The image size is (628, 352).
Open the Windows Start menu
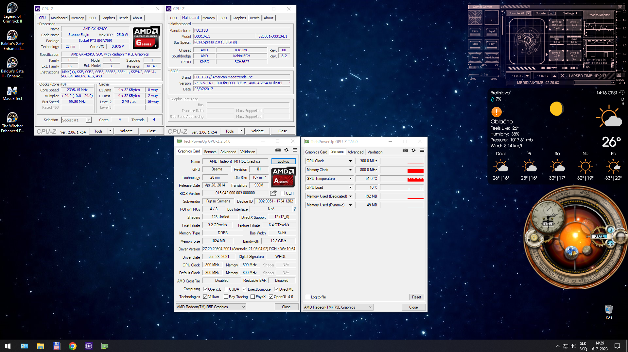(8, 346)
